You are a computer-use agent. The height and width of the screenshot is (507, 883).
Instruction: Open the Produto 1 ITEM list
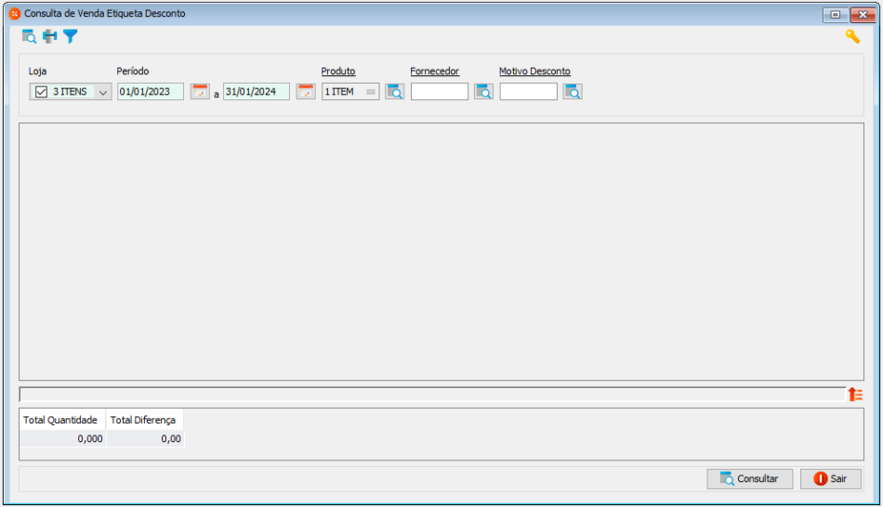tap(370, 92)
